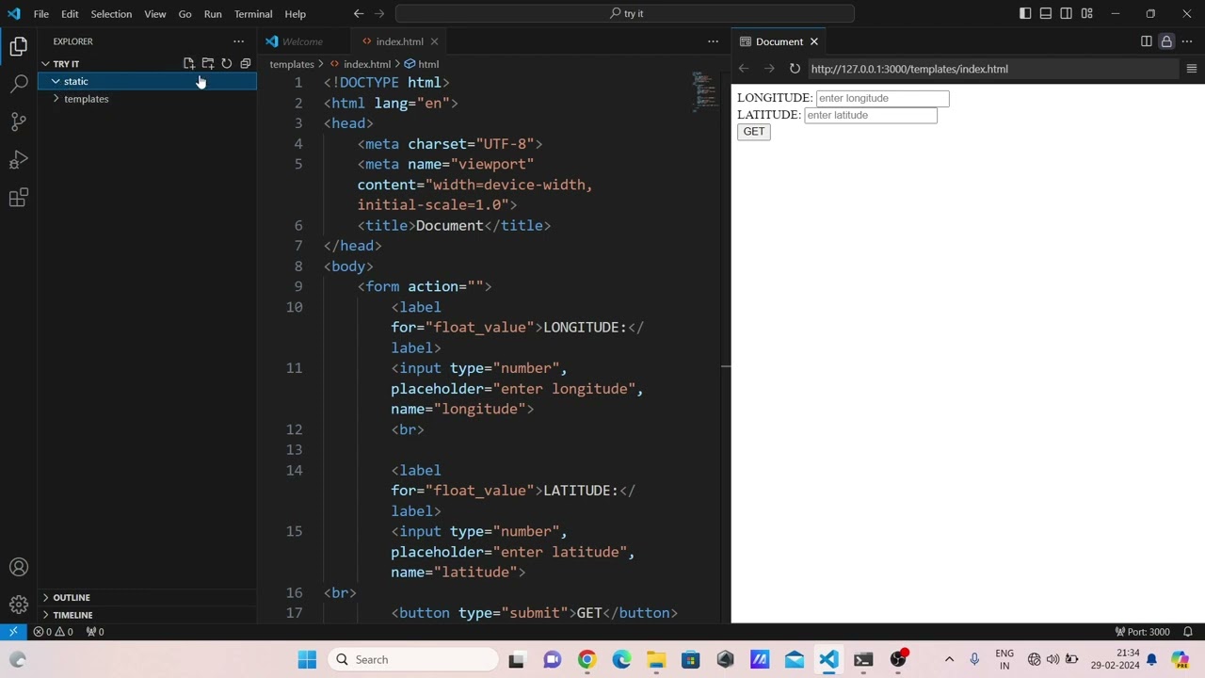Close the index.html tab
The image size is (1205, 678).
(434, 41)
